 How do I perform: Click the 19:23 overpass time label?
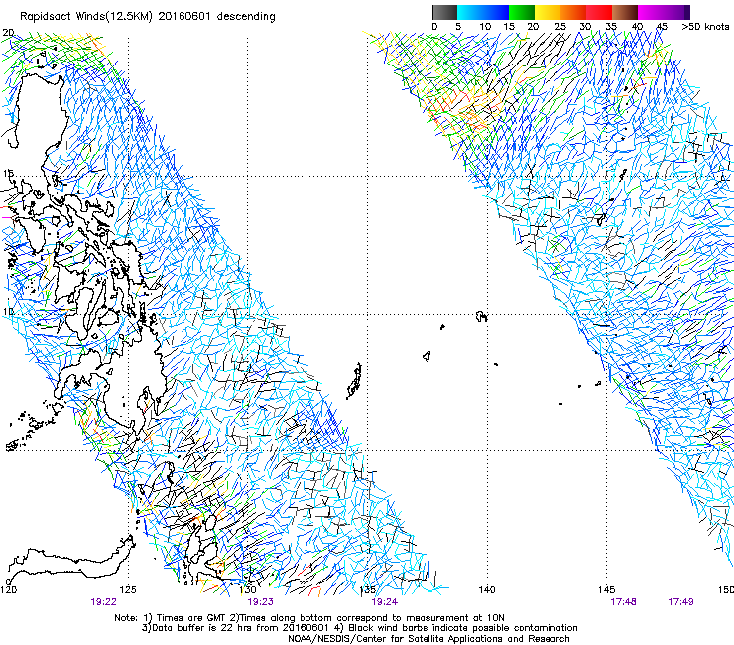coord(260,602)
